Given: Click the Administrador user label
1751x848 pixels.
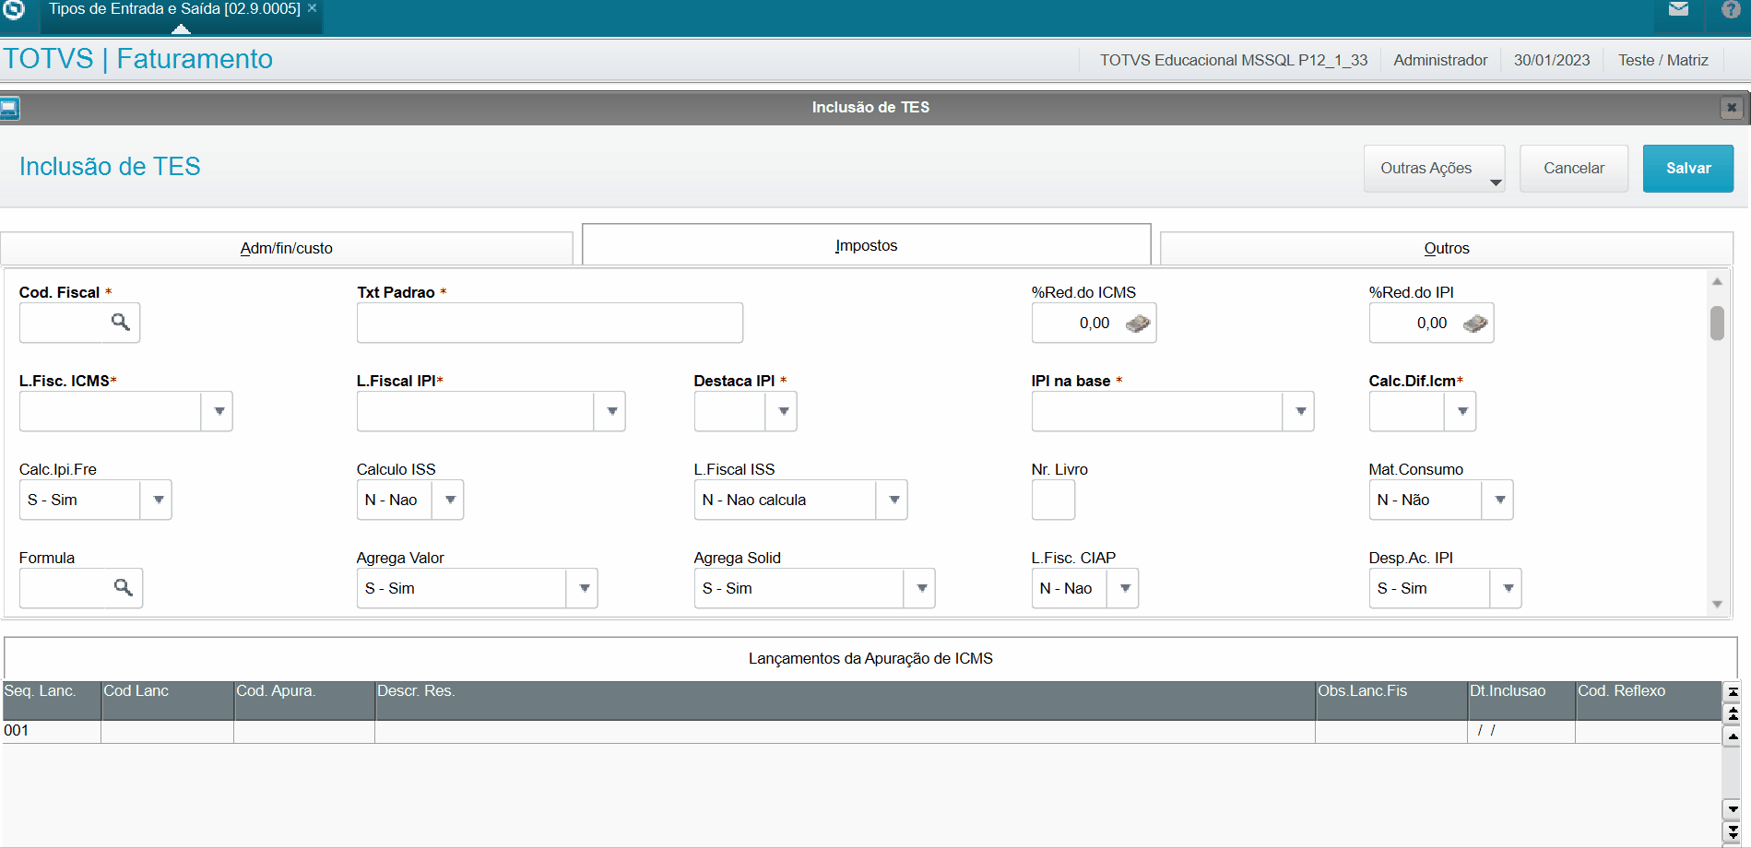Looking at the screenshot, I should tap(1440, 60).
